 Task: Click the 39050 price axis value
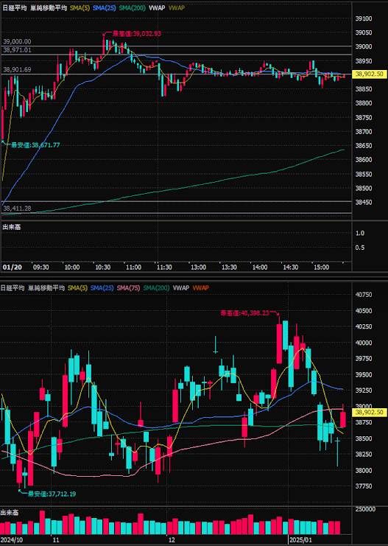364,32
